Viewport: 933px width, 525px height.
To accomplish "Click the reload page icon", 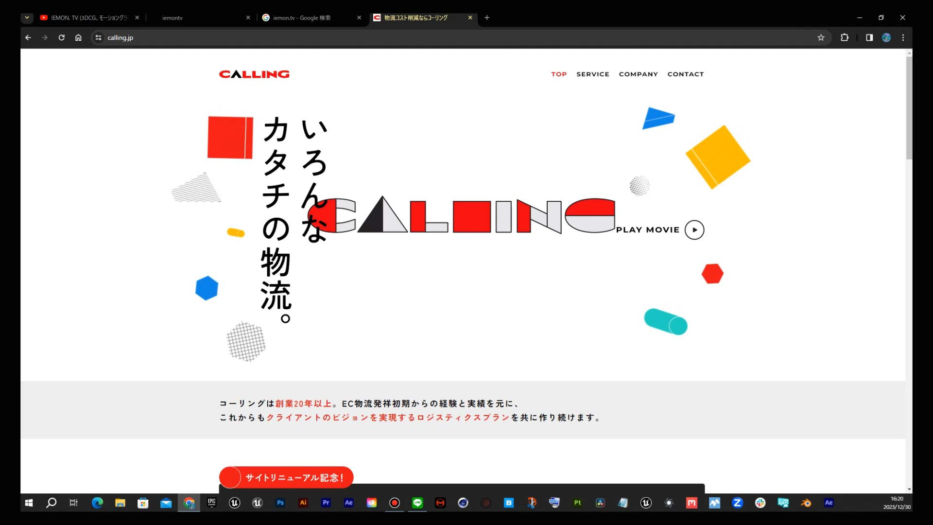I will (x=61, y=37).
